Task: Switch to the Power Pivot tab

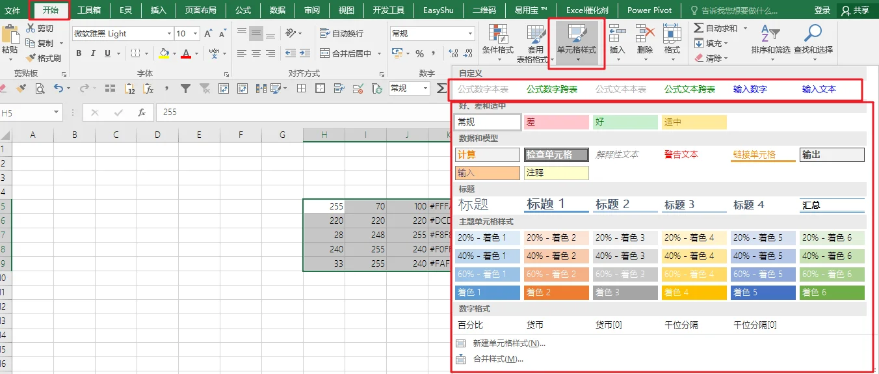Action: coord(649,10)
